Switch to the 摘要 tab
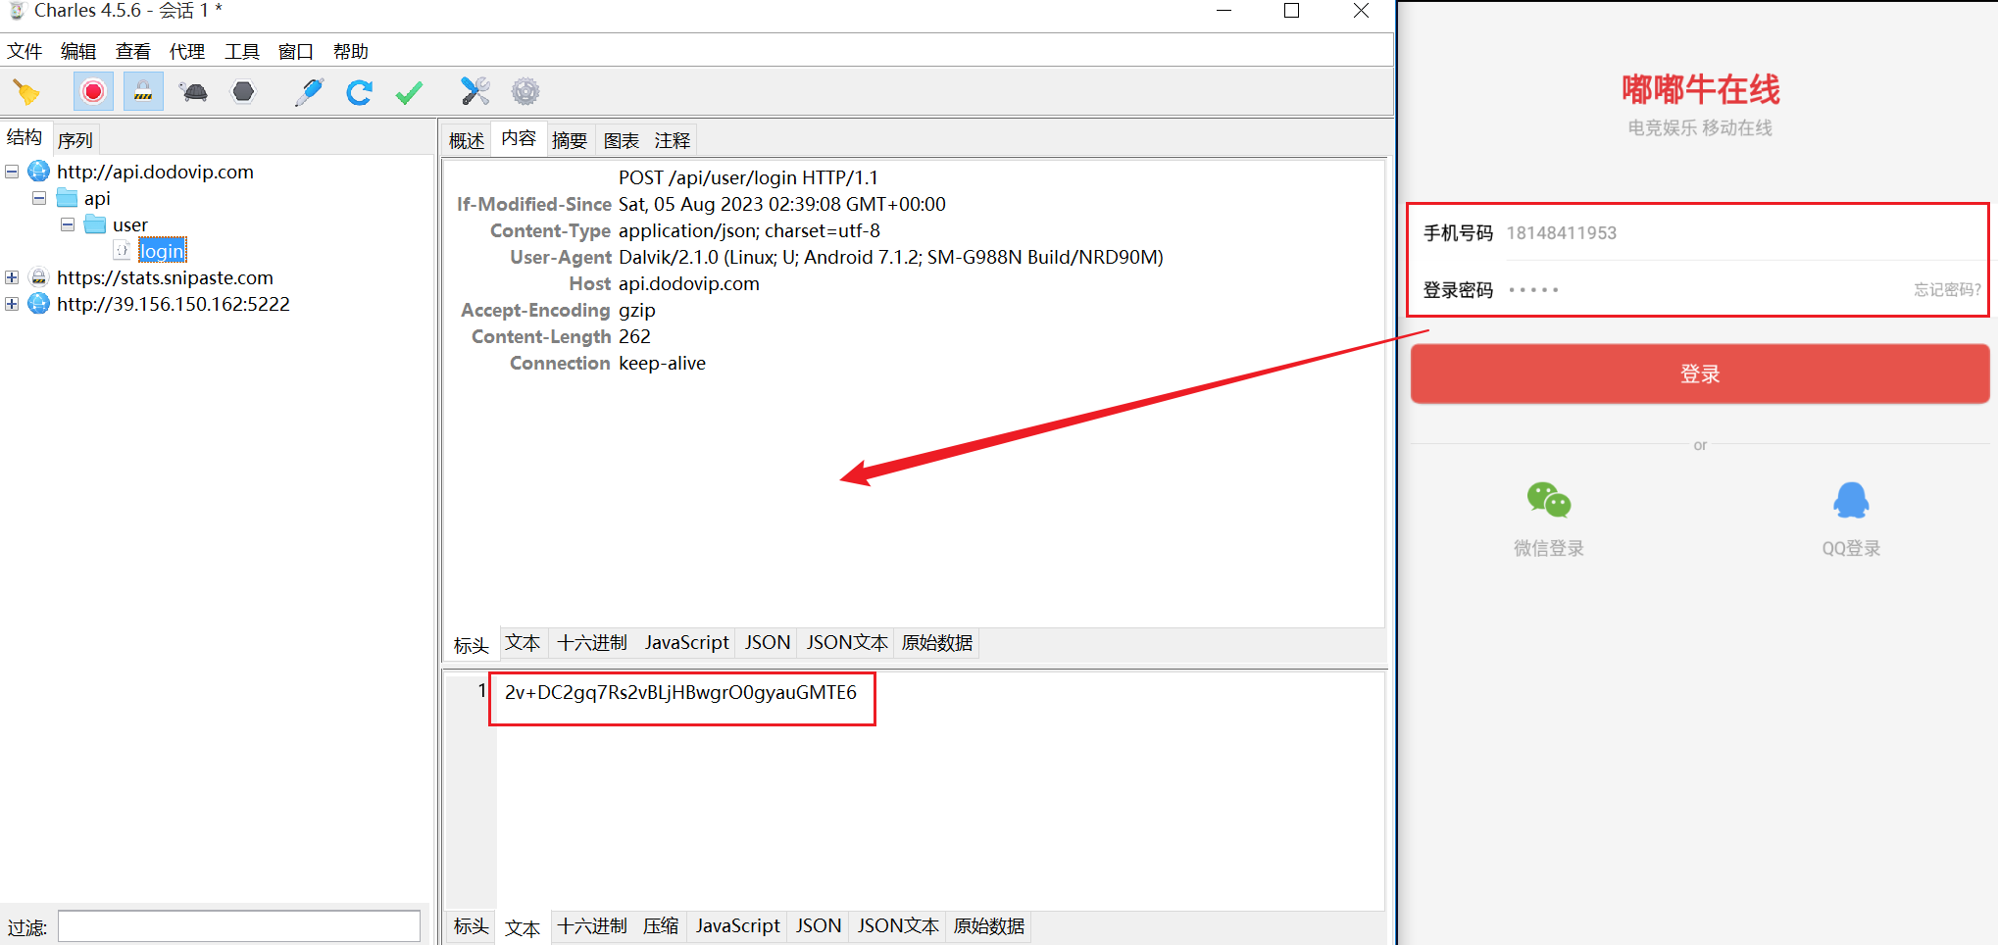 569,140
